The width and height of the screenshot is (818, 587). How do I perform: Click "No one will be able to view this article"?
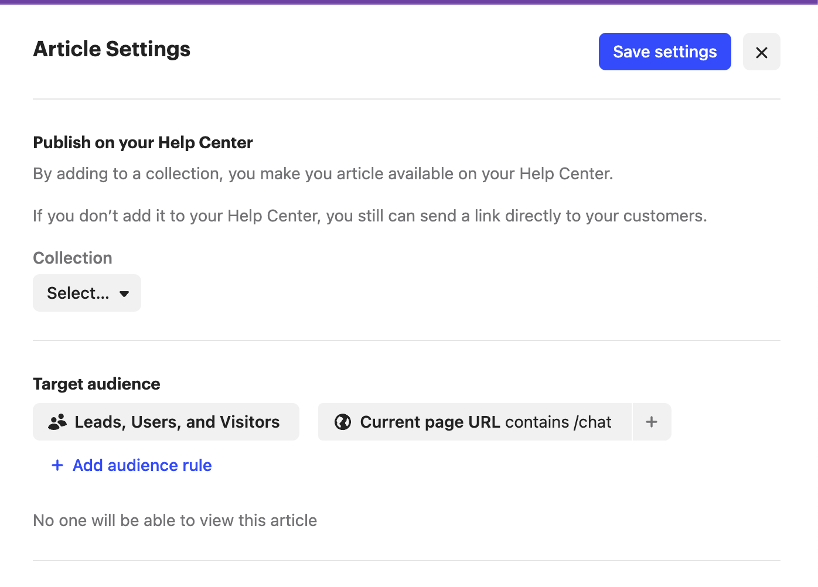click(175, 520)
